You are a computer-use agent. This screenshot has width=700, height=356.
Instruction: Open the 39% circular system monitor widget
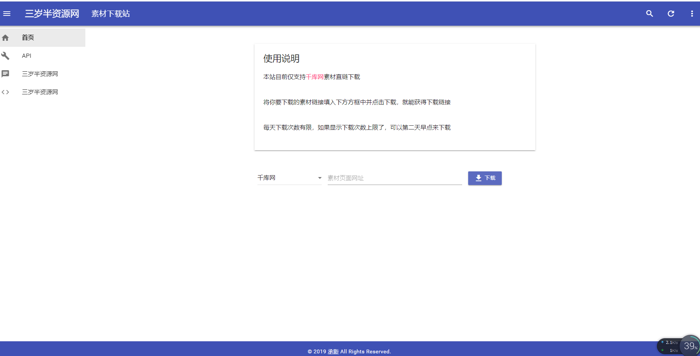[x=690, y=346]
